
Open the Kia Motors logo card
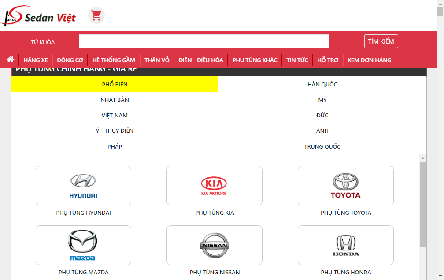[x=215, y=186]
